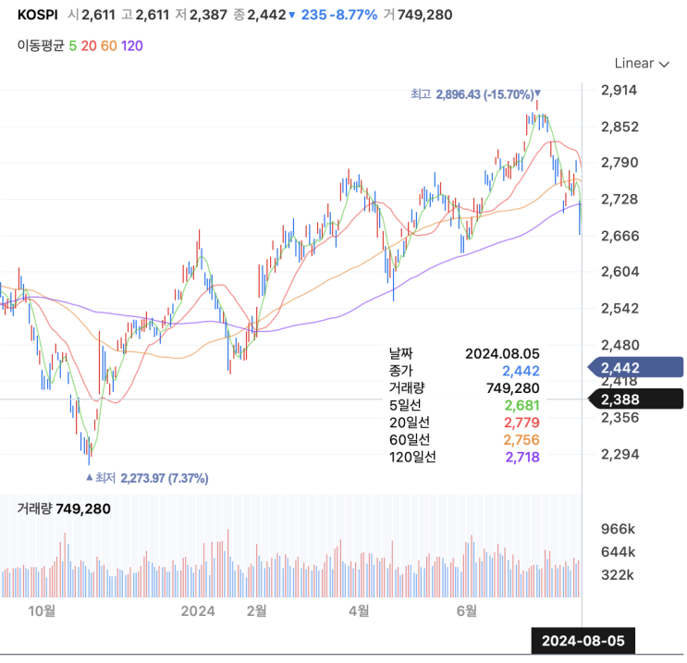Toggle the 5-day moving average line

[x=73, y=46]
